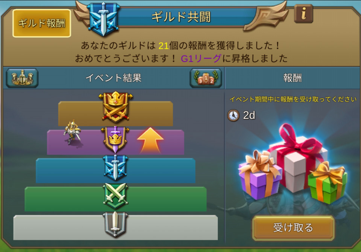Tap the purple crown shield emblem
The image size is (361, 252).
(115, 139)
